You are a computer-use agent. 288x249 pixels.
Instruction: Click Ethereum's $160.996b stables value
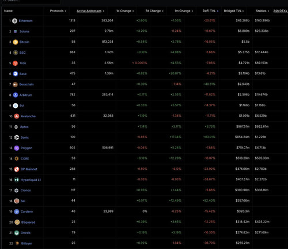262,20
